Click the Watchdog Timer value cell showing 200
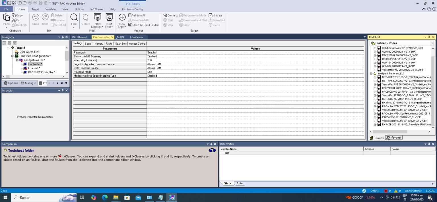The image size is (437, 202). [x=171, y=60]
